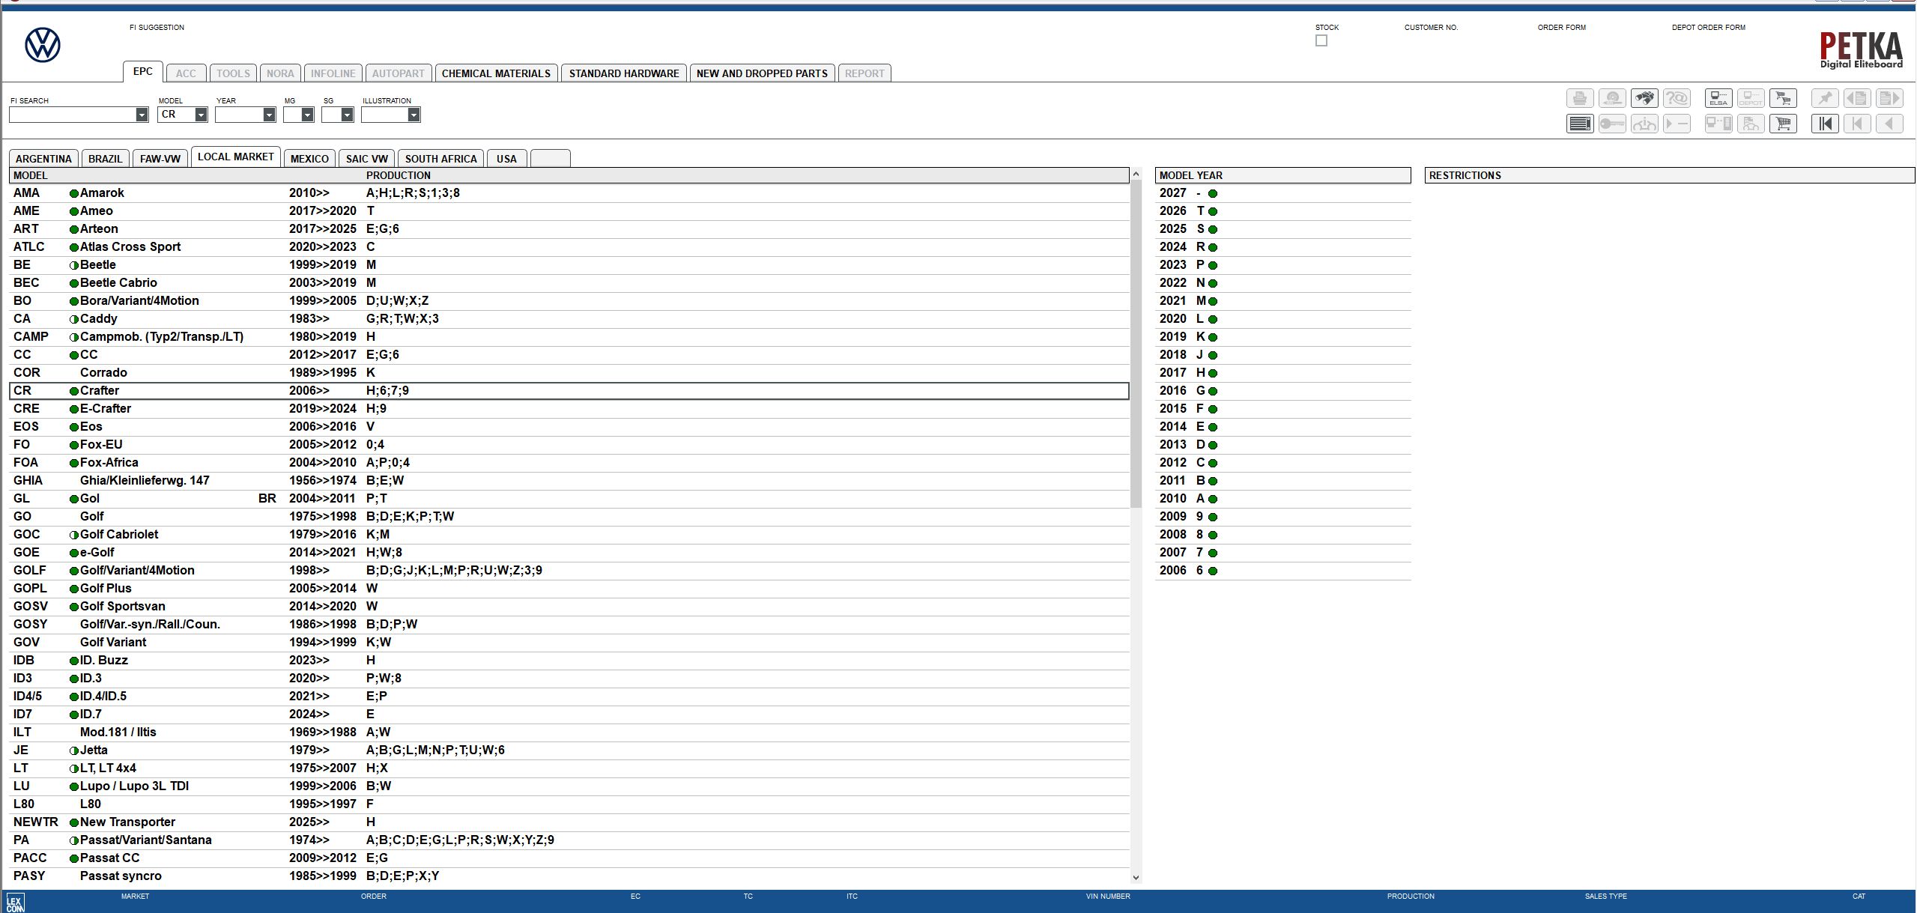Viewport: 1917px width, 913px height.
Task: Click the Volkswagen logo
Action: (43, 45)
